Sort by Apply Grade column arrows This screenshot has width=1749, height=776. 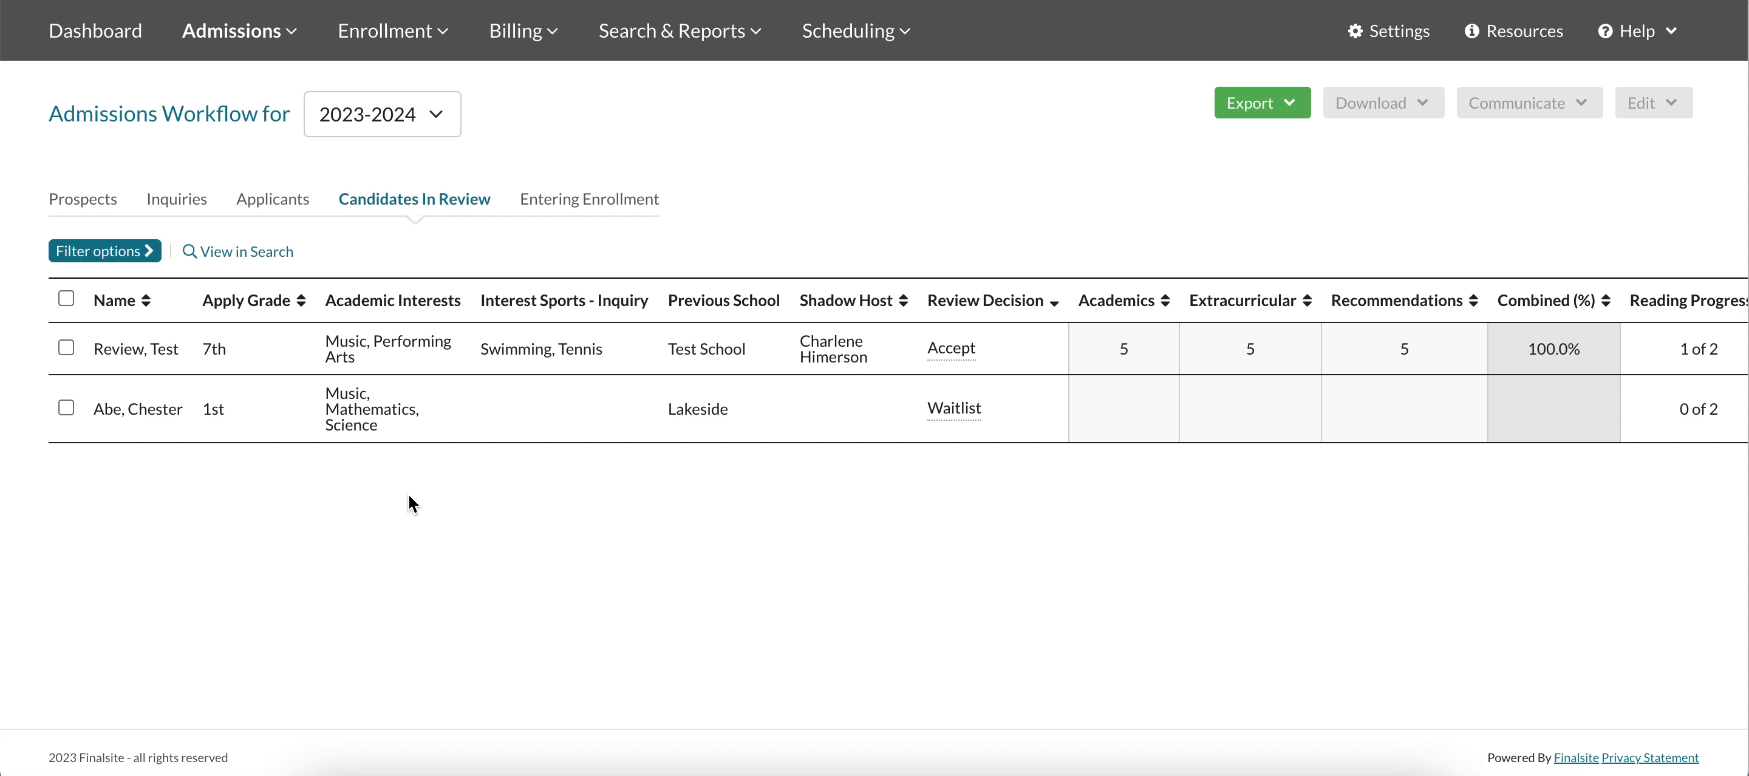pos(301,301)
